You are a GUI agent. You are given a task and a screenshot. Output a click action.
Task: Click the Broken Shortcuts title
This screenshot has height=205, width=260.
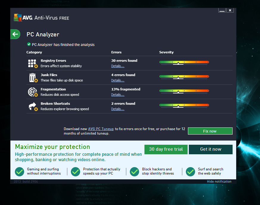click(55, 104)
